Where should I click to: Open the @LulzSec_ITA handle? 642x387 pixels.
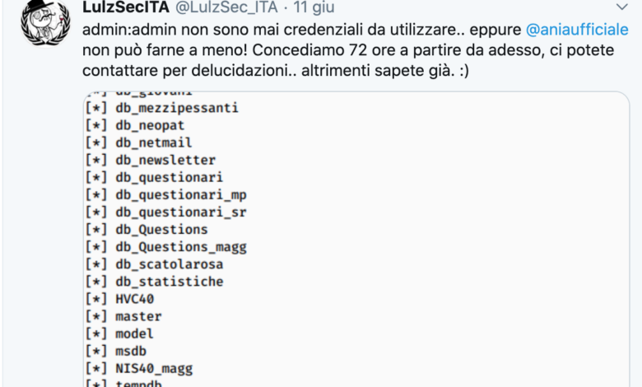click(226, 7)
